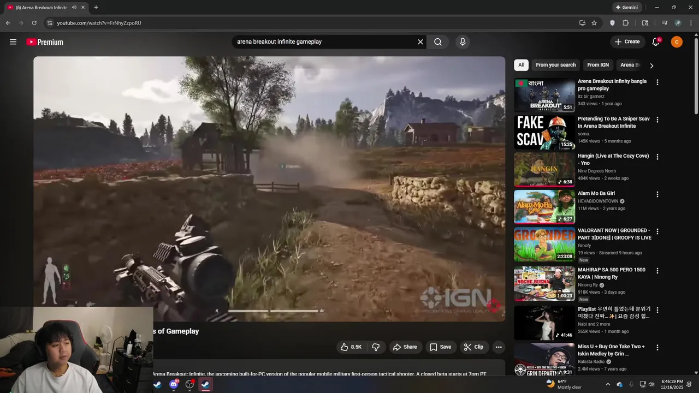Open options for Hangin Live at Cozy Cove
Screen dimensions: 699x393
click(x=657, y=157)
